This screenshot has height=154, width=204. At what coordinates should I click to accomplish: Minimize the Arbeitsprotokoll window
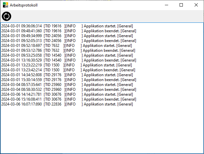(x=166, y=5)
